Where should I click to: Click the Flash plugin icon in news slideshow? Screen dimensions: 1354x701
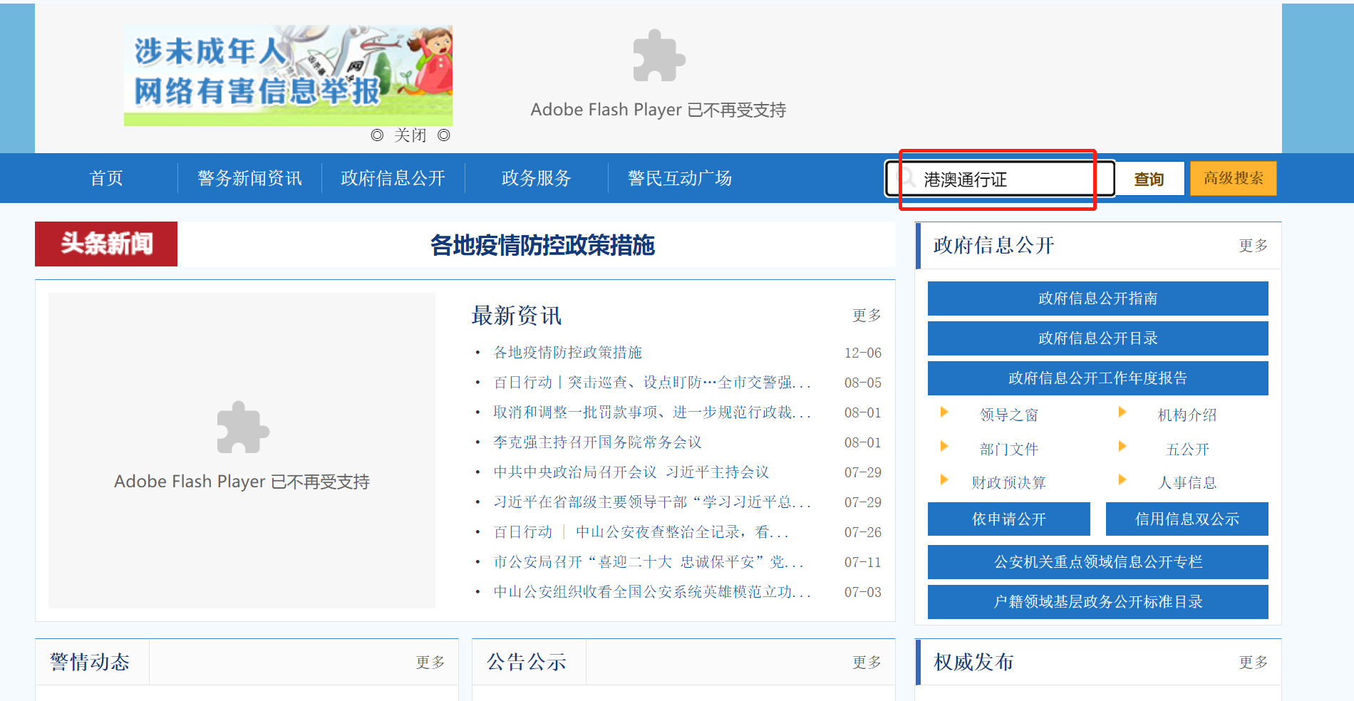[242, 427]
